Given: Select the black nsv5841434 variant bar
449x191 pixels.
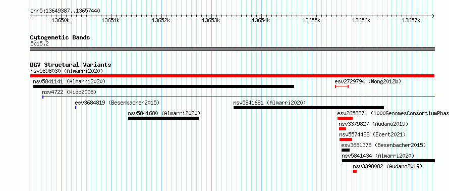Looking at the screenshot, I should tap(388, 161).
